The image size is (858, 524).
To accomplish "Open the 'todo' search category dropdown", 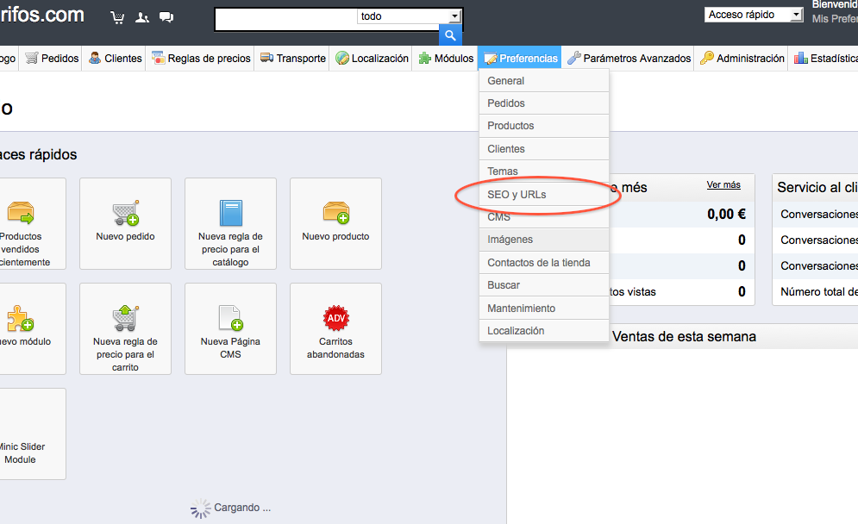I will click(410, 16).
